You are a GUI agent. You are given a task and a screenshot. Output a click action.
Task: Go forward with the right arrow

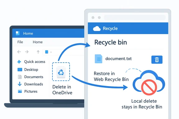point(27,52)
